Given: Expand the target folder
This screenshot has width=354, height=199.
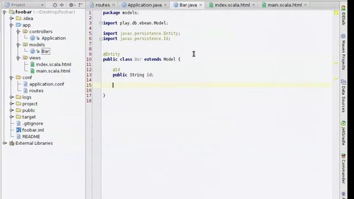Looking at the screenshot, I should [x=11, y=117].
